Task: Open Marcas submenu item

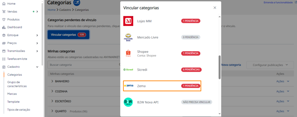Action: click(x=12, y=94)
